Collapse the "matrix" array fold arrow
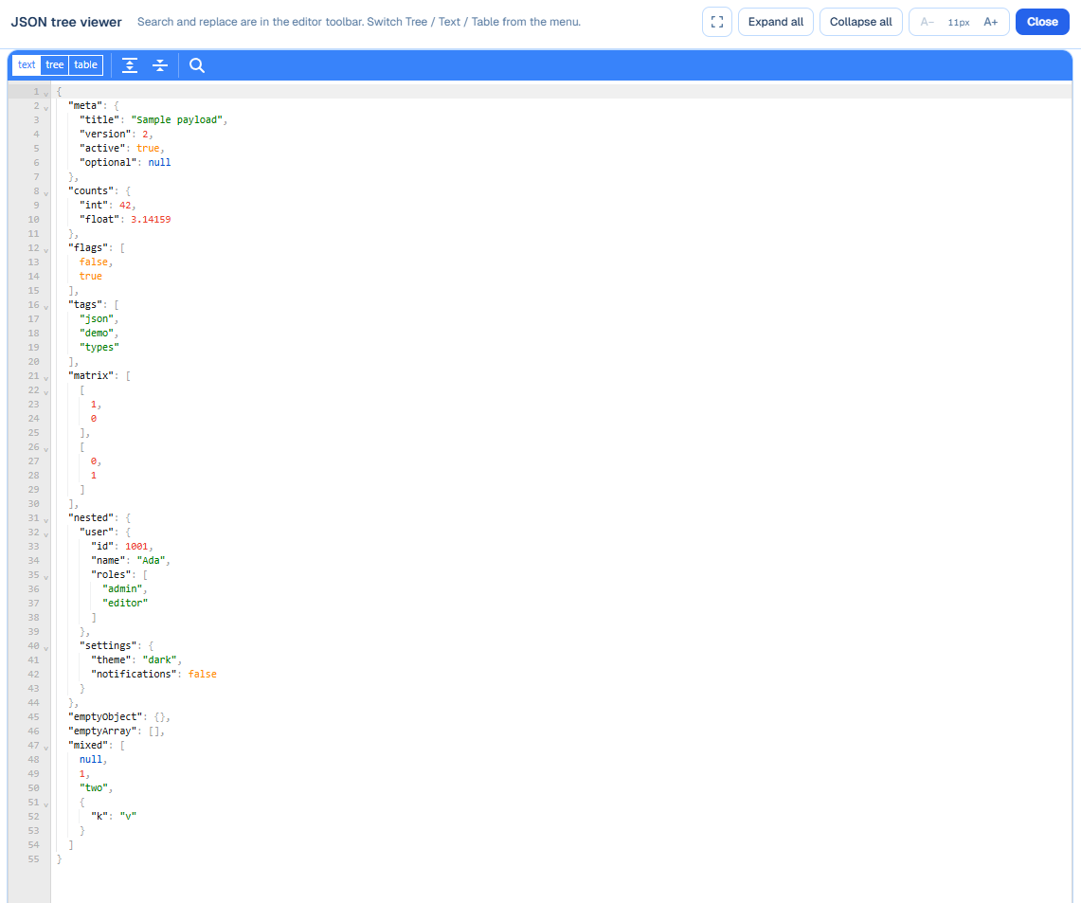Screen dimensions: 1081x903 (x=46, y=377)
